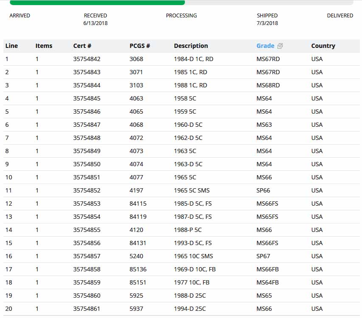Click cert number 35754843
Viewport: 362px width, 318px height.
point(87,72)
